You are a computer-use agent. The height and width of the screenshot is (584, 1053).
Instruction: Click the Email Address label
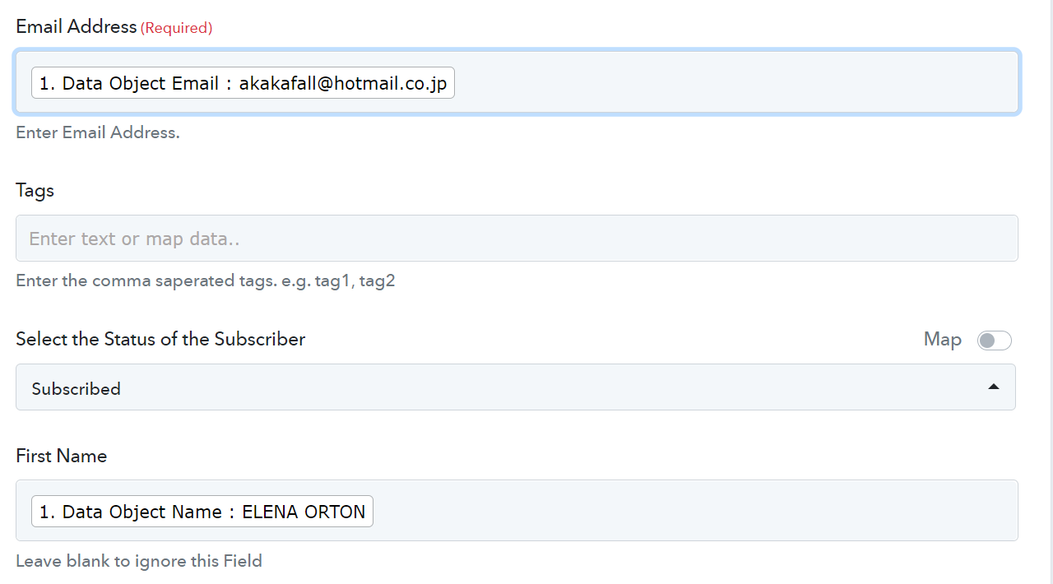[x=76, y=26]
